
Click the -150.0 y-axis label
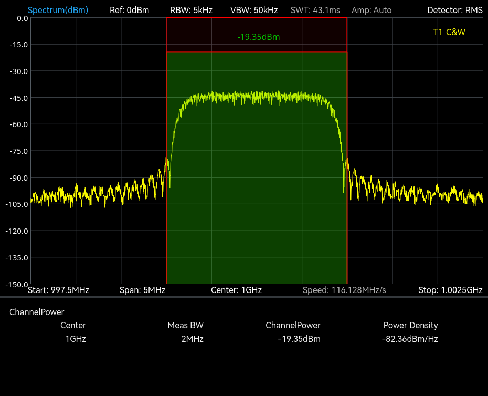click(x=17, y=285)
